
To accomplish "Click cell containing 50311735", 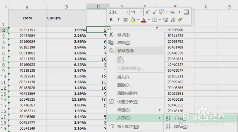I will click(x=175, y=36).
